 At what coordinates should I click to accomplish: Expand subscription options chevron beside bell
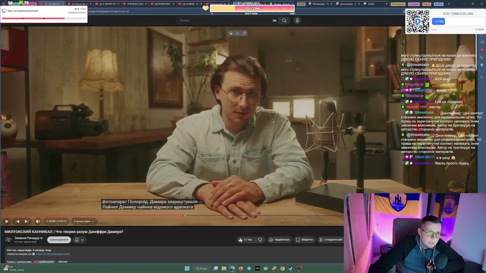[x=82, y=240]
